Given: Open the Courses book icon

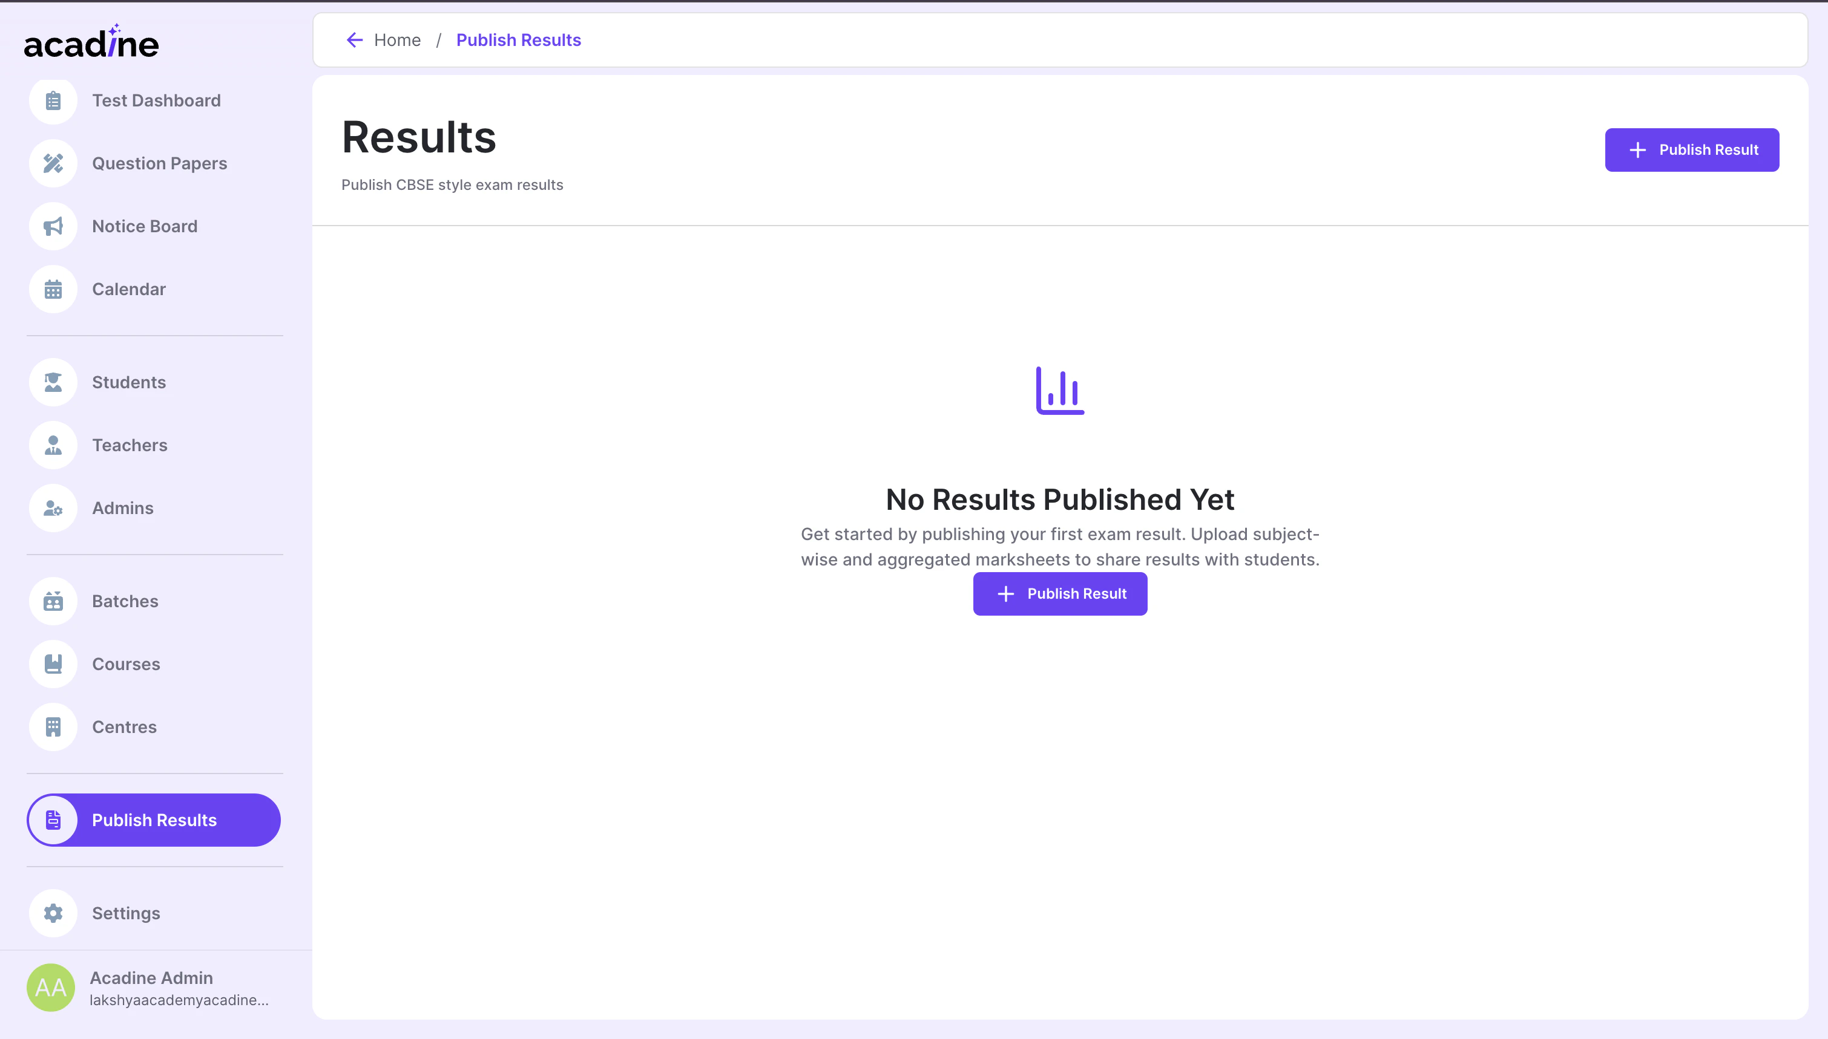Looking at the screenshot, I should tap(53, 663).
